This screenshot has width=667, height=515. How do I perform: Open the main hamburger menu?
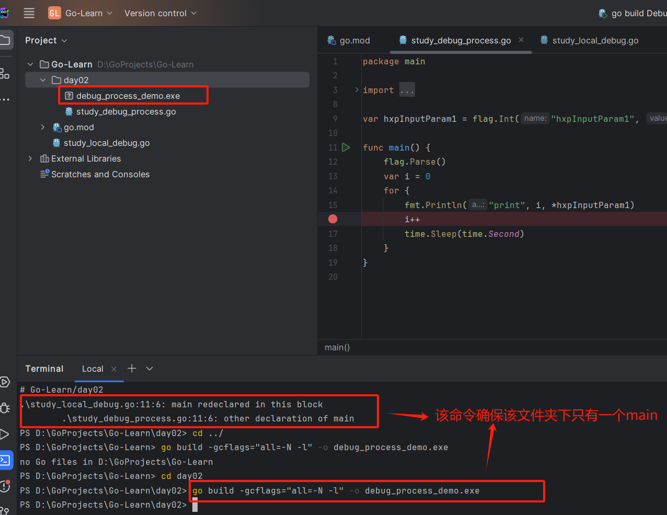29,13
